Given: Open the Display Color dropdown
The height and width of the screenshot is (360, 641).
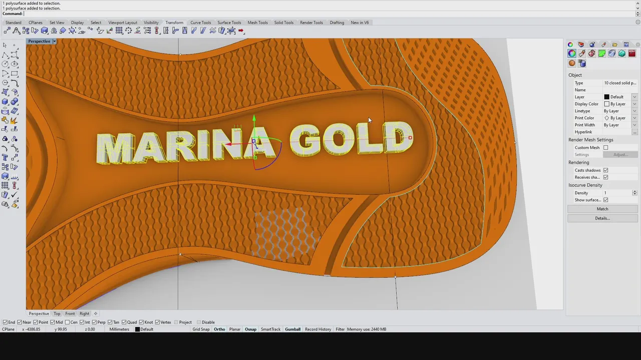Looking at the screenshot, I should (634, 104).
